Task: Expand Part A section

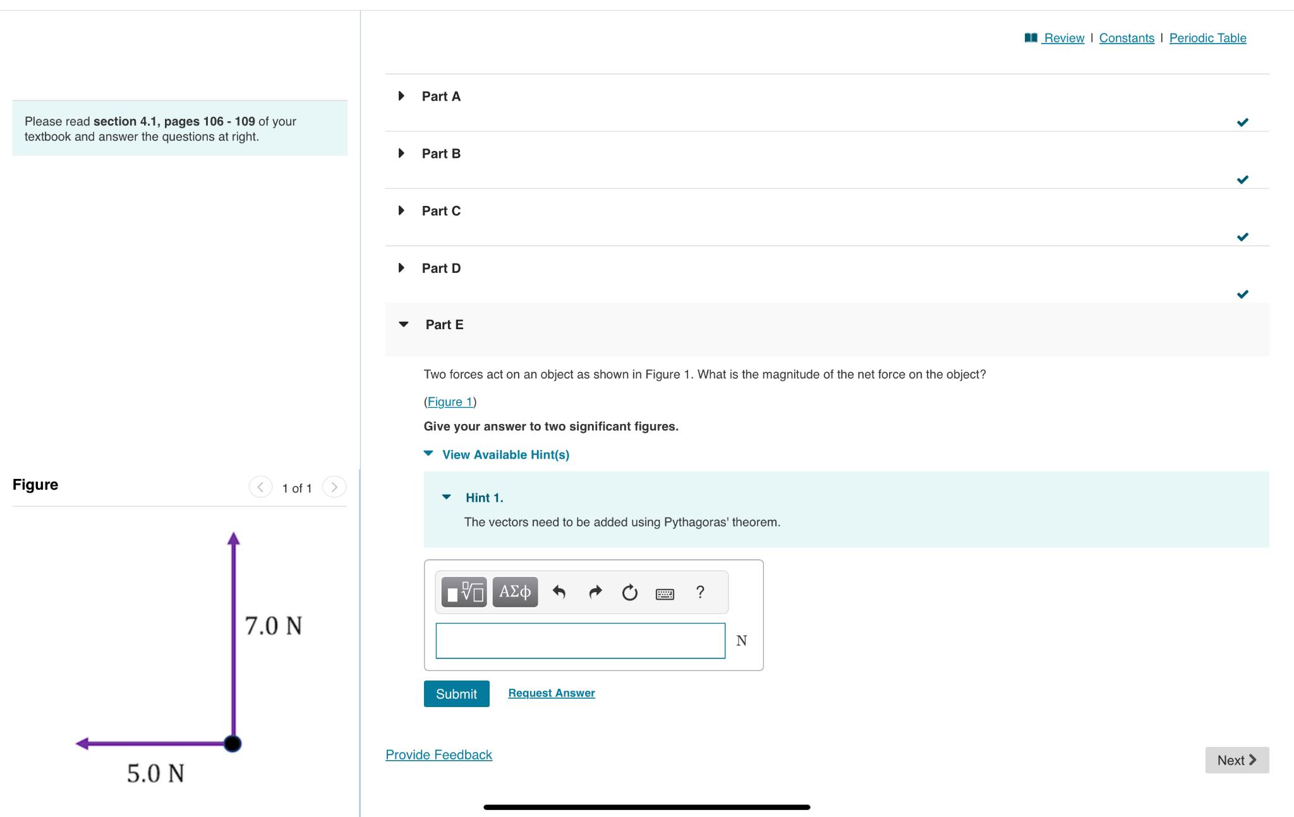Action: click(x=402, y=96)
